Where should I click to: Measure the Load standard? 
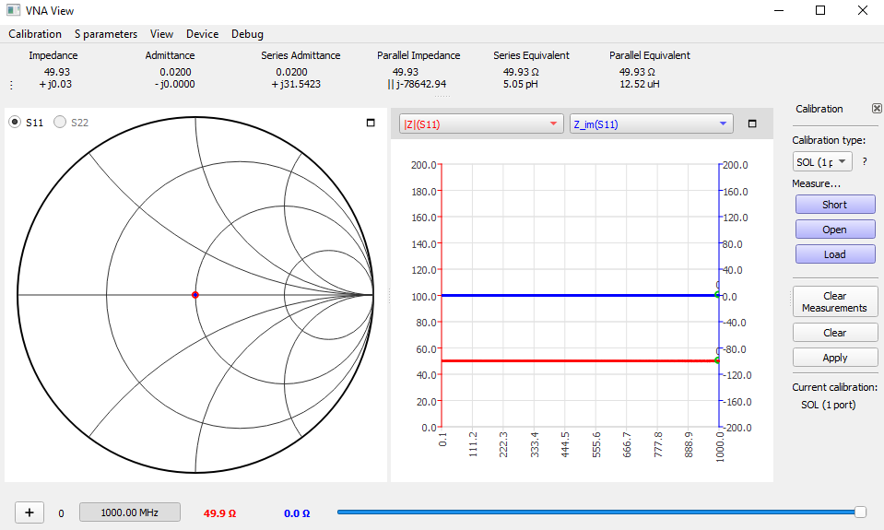[835, 253]
